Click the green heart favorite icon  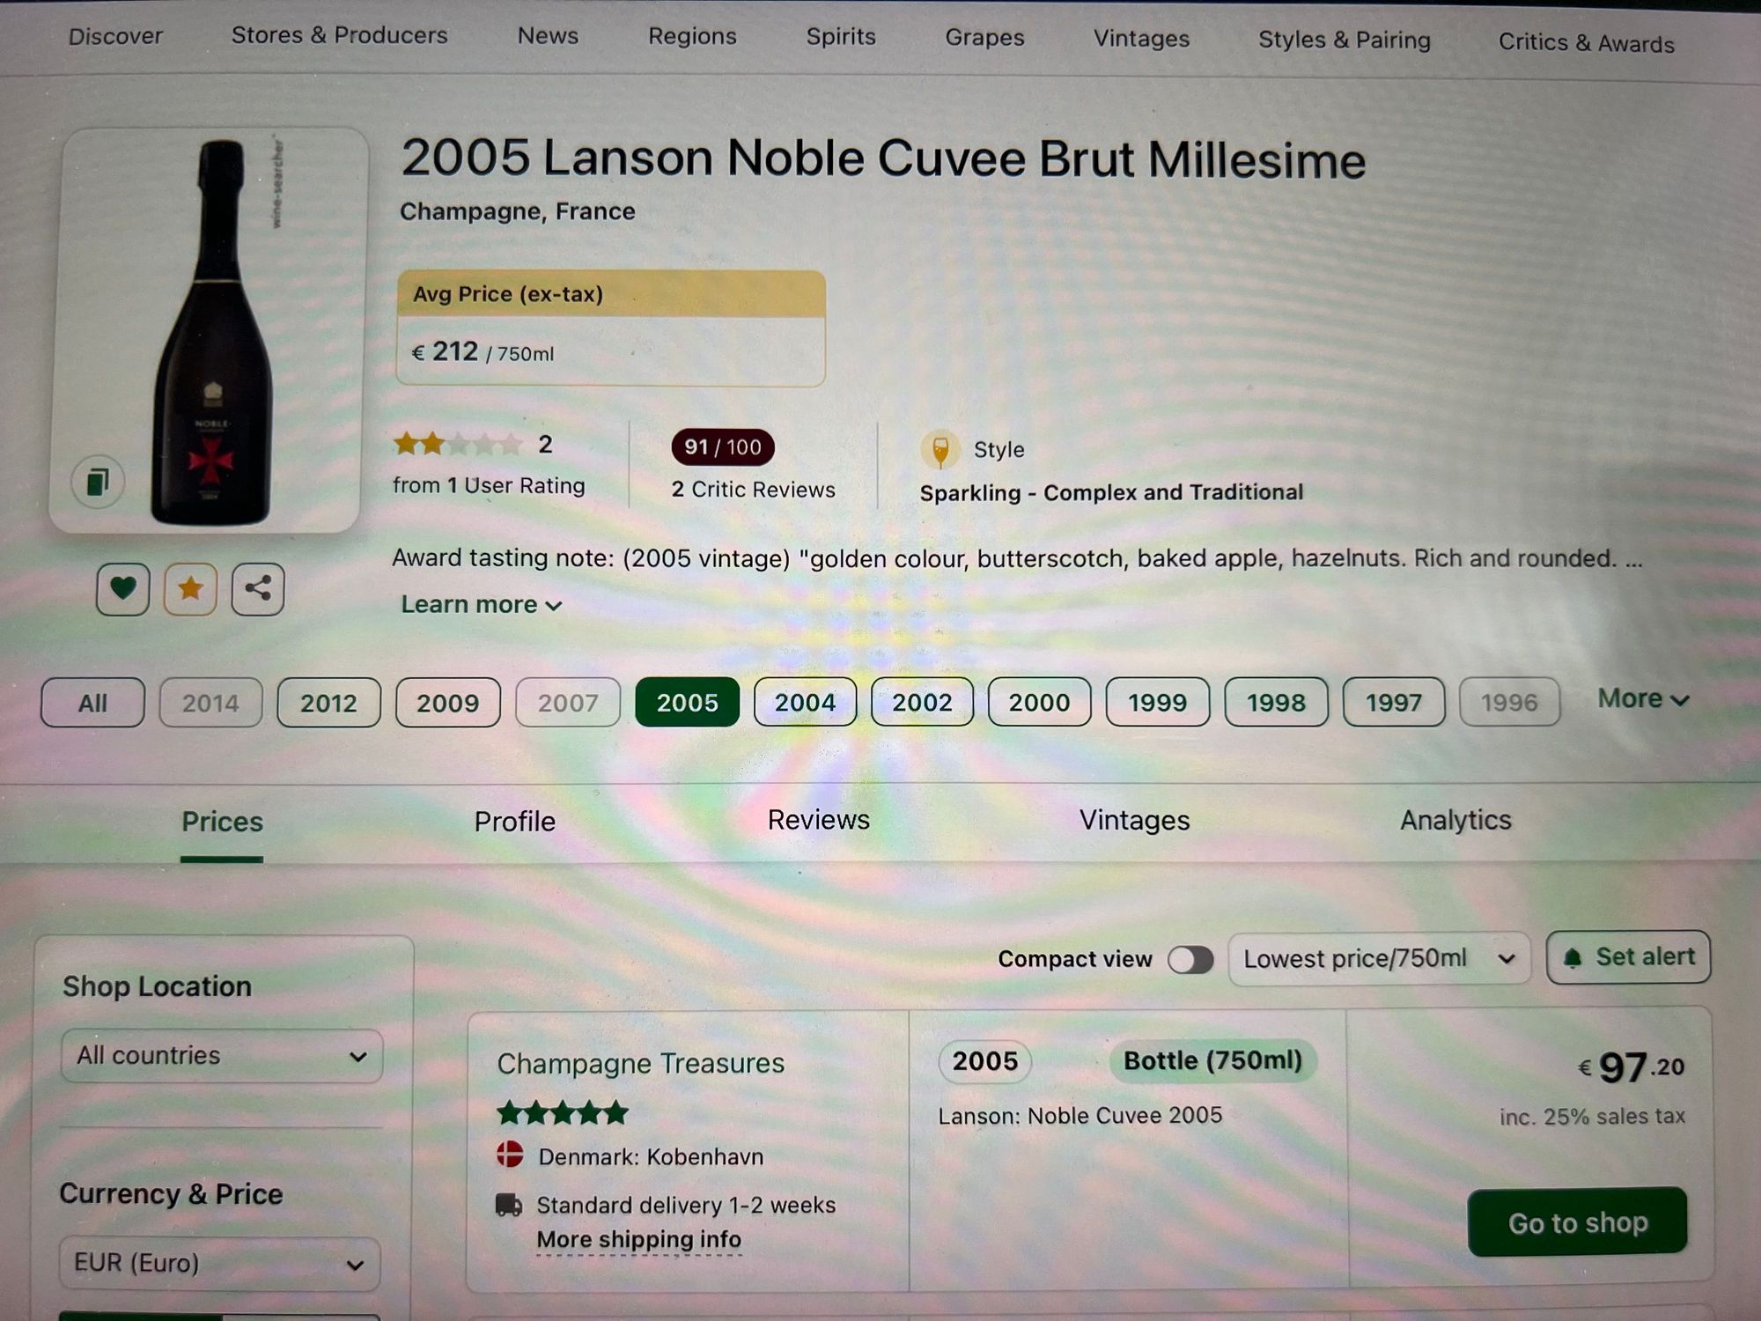point(122,588)
